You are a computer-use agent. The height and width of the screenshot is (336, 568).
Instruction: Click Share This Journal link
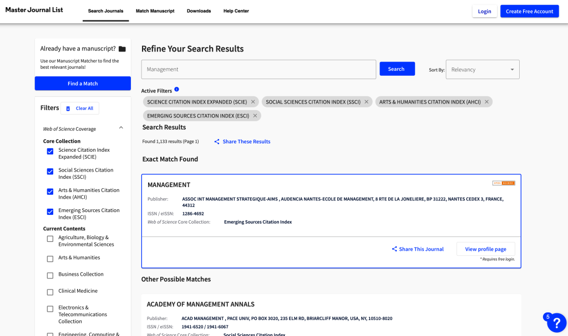click(418, 249)
